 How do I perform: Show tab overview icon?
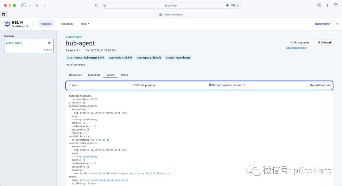336,5
